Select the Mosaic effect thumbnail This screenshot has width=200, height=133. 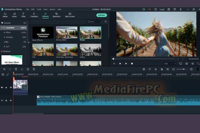(x=91, y=32)
